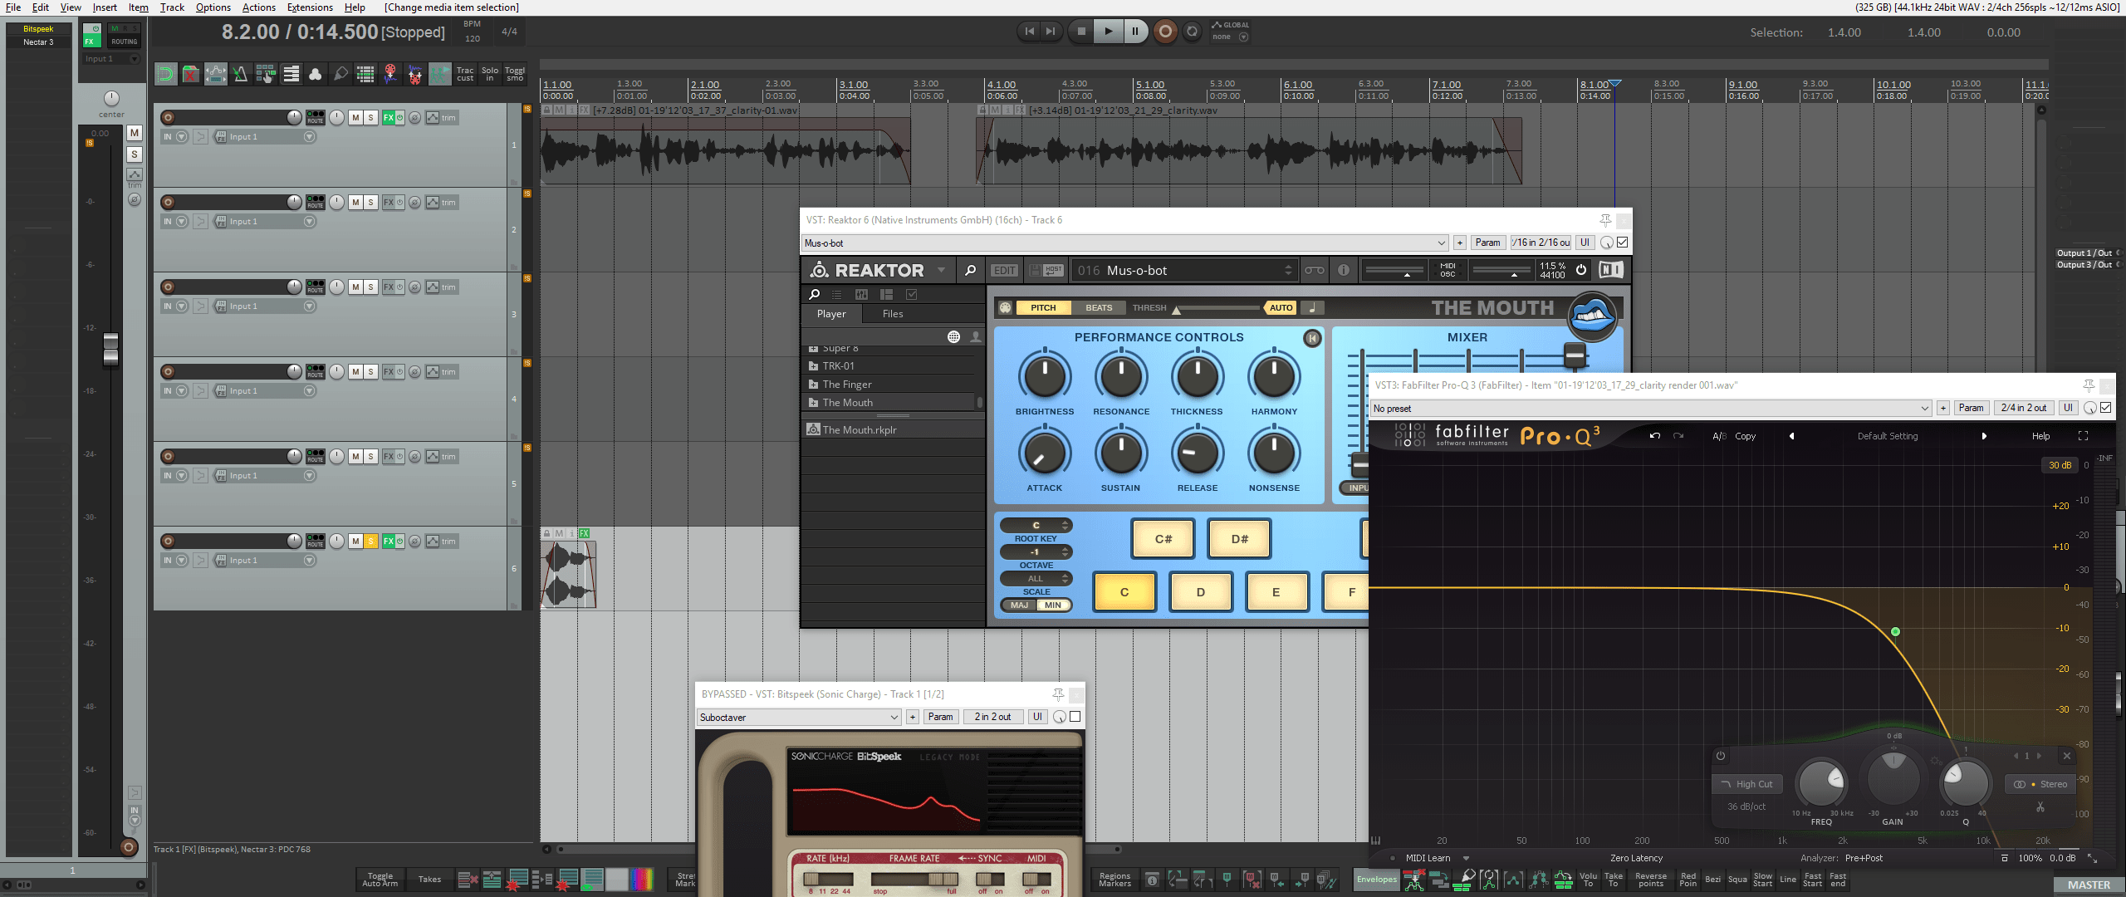
Task: Enable the bypassed Bitspeek checkbox
Action: coord(1075,717)
